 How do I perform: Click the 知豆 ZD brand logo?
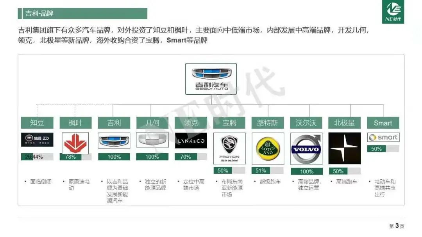coord(37,140)
